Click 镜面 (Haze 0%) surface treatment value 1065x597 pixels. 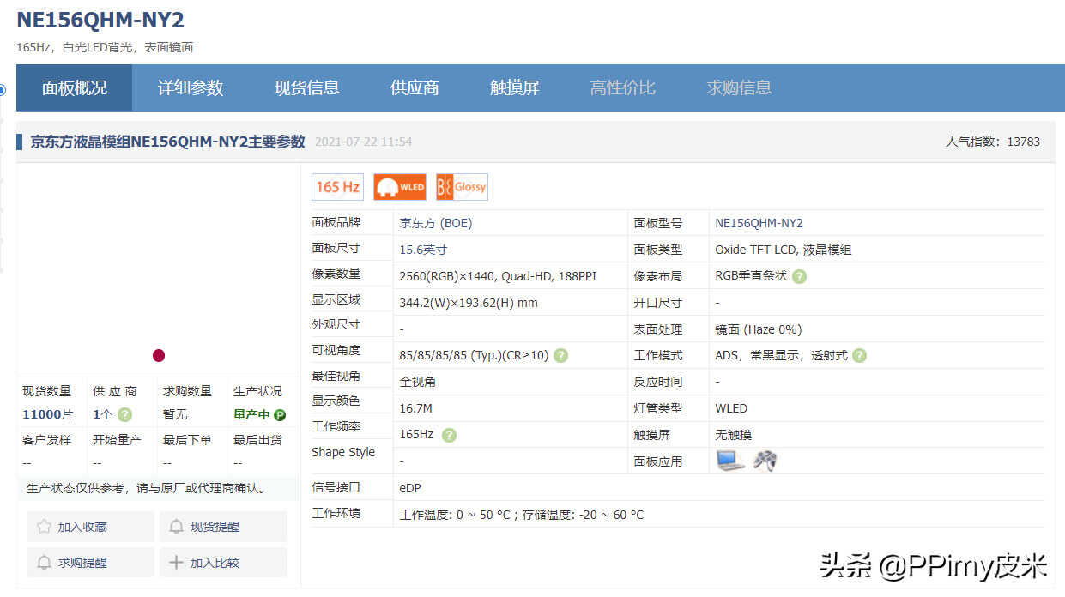(x=759, y=329)
